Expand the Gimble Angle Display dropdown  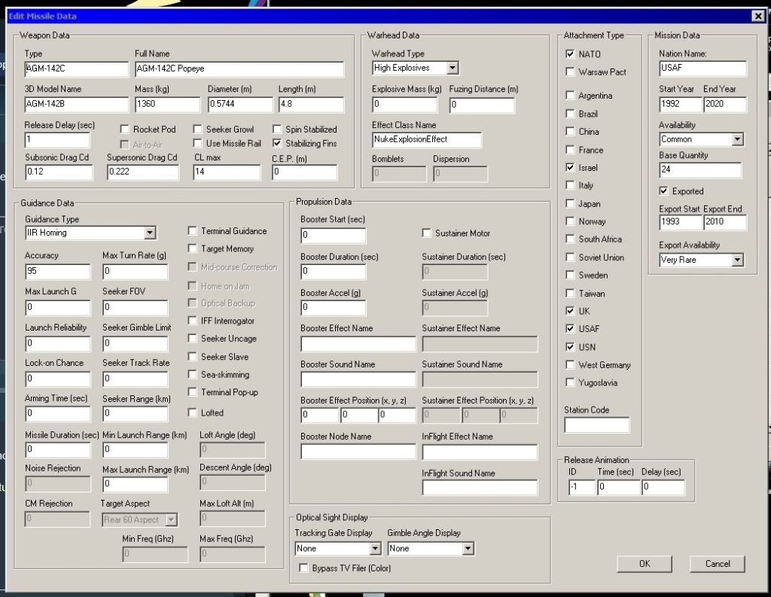[468, 548]
